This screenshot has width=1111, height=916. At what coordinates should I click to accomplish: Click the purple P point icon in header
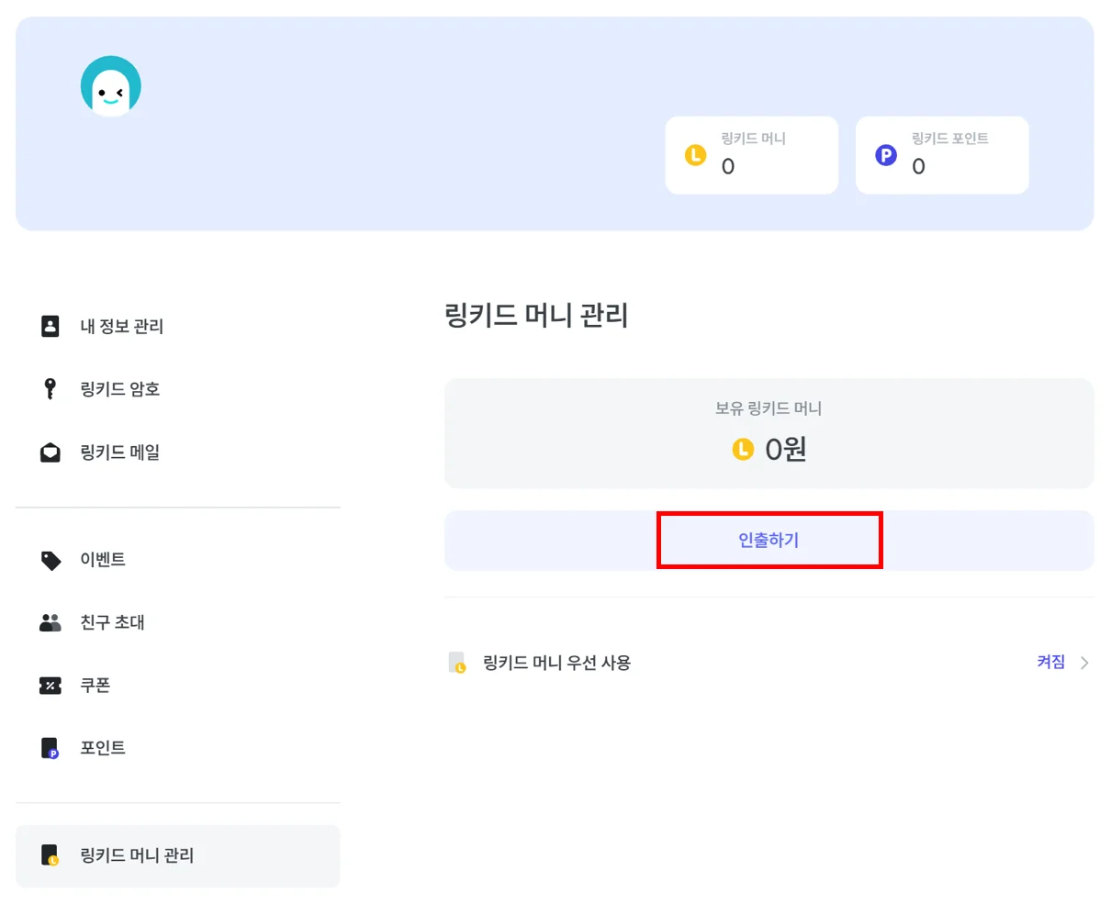click(x=886, y=155)
